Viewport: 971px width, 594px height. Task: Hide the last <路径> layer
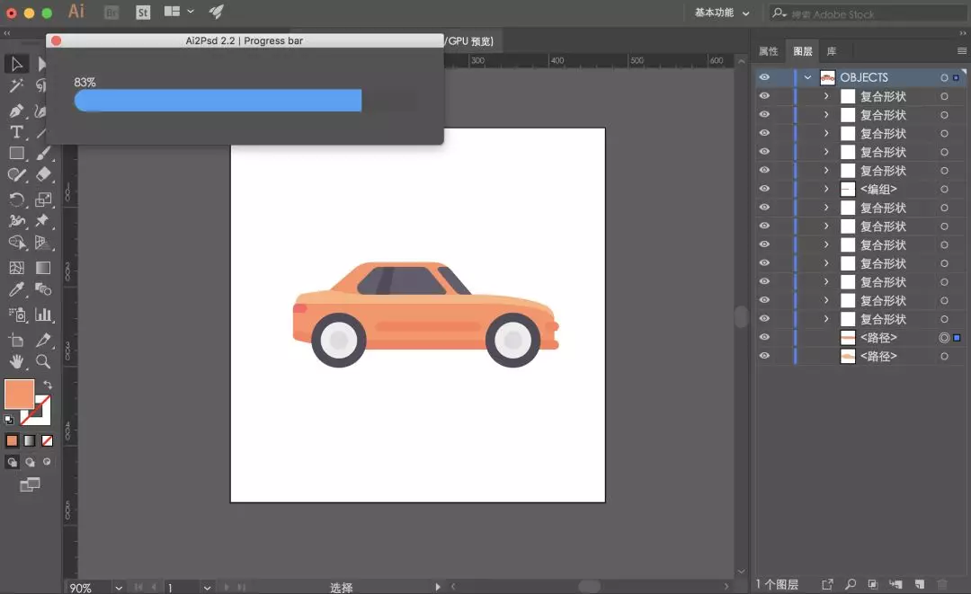point(765,356)
